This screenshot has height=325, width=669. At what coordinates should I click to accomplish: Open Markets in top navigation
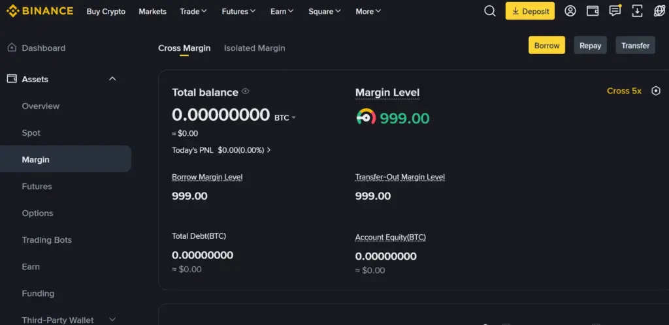pyautogui.click(x=152, y=12)
